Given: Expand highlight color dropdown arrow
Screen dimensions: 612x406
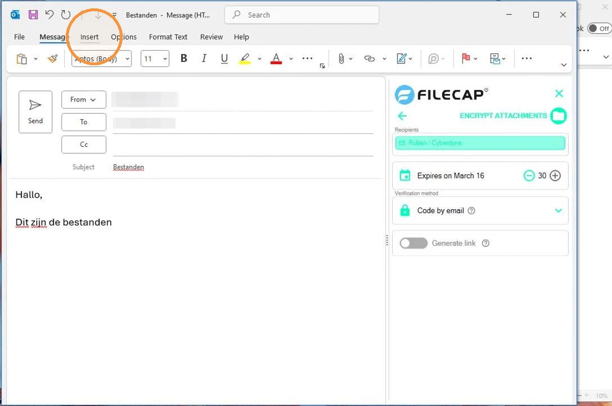Looking at the screenshot, I should [x=259, y=59].
